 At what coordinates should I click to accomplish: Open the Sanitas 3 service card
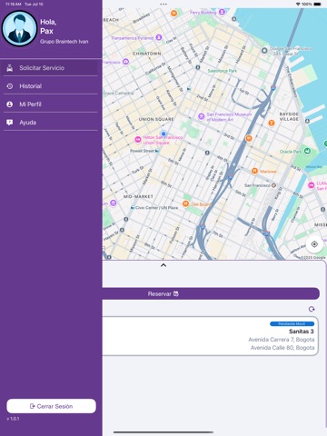tap(210, 336)
